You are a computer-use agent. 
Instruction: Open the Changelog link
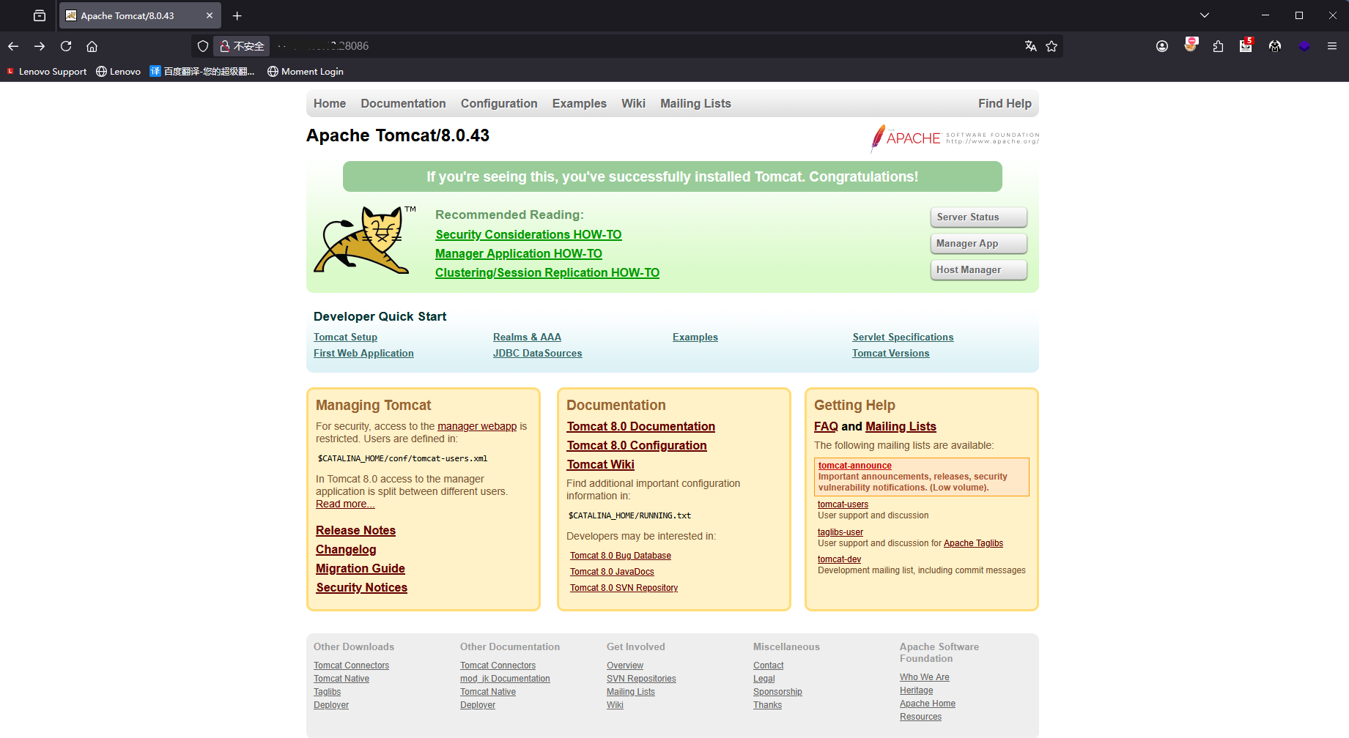pyautogui.click(x=346, y=549)
